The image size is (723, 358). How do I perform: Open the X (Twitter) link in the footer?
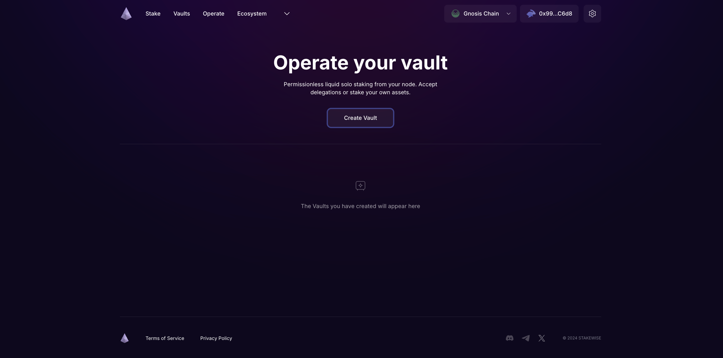[x=542, y=338]
